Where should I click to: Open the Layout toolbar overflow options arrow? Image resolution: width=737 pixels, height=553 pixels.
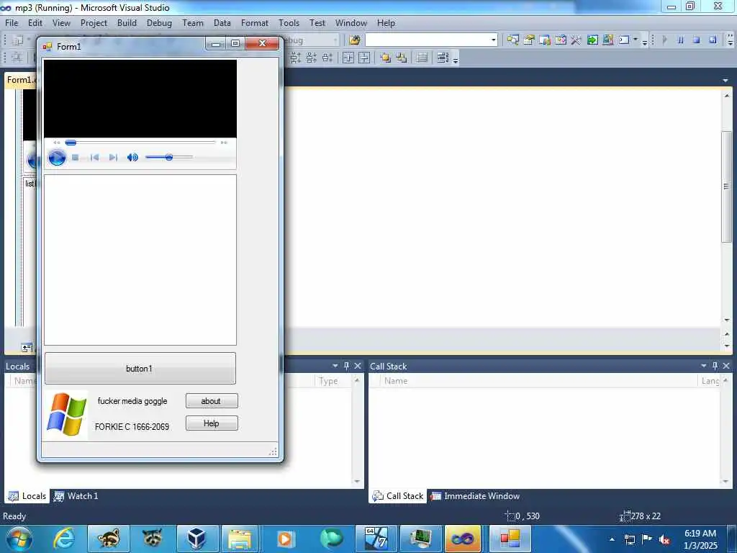coord(456,59)
